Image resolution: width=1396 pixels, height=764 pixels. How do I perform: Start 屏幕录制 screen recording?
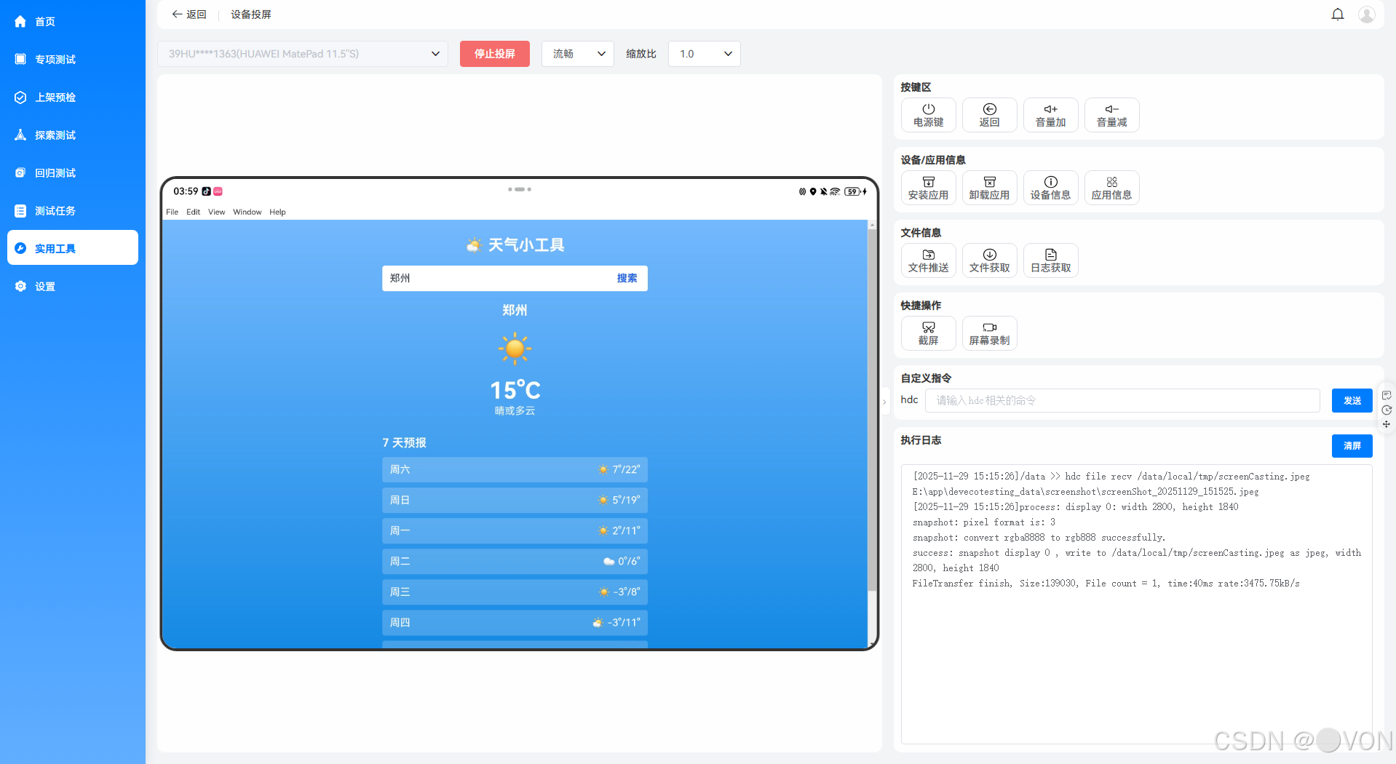[989, 333]
